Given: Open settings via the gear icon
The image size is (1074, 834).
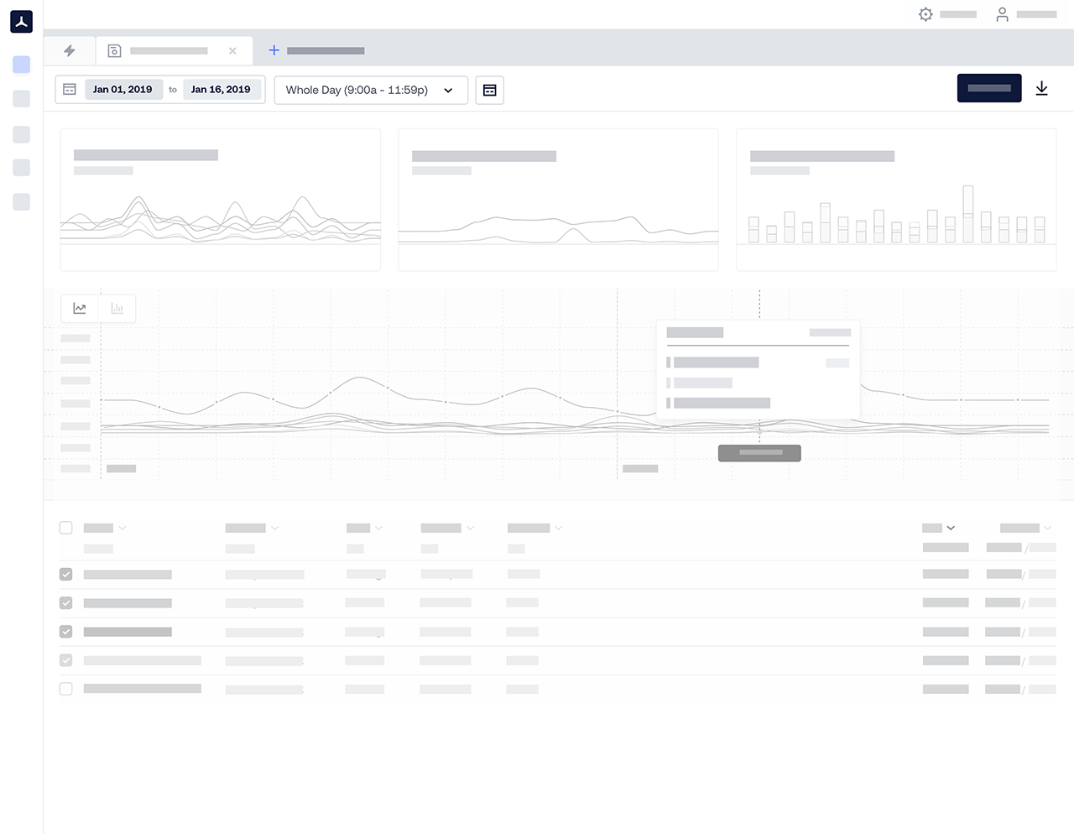Looking at the screenshot, I should click(925, 14).
